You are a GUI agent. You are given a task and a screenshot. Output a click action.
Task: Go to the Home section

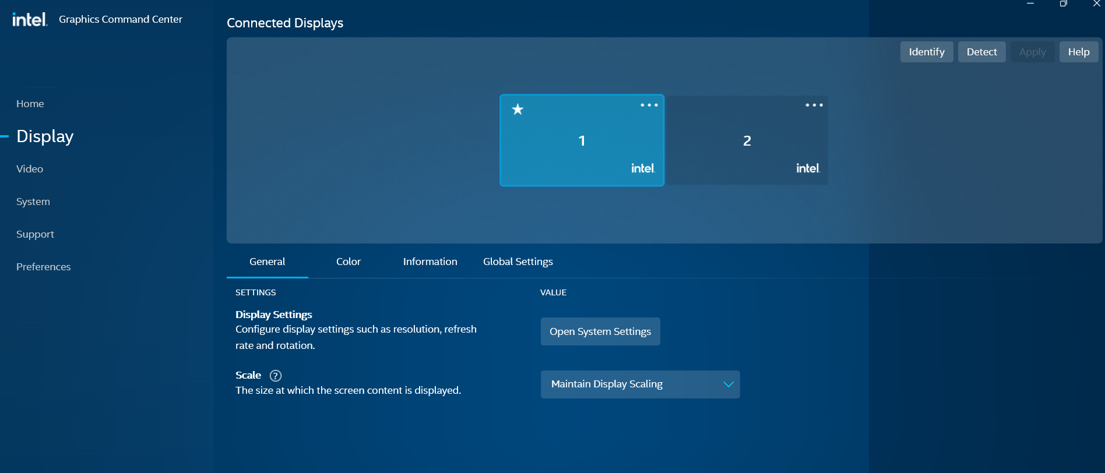(30, 104)
